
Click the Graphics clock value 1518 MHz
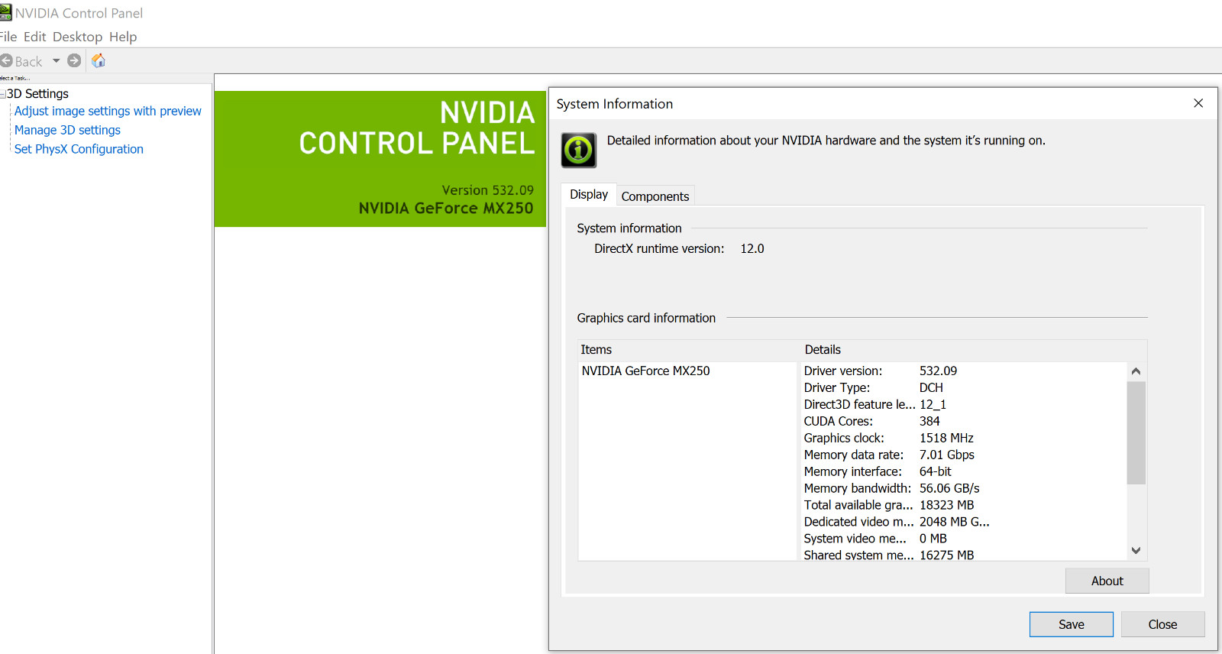tap(946, 439)
